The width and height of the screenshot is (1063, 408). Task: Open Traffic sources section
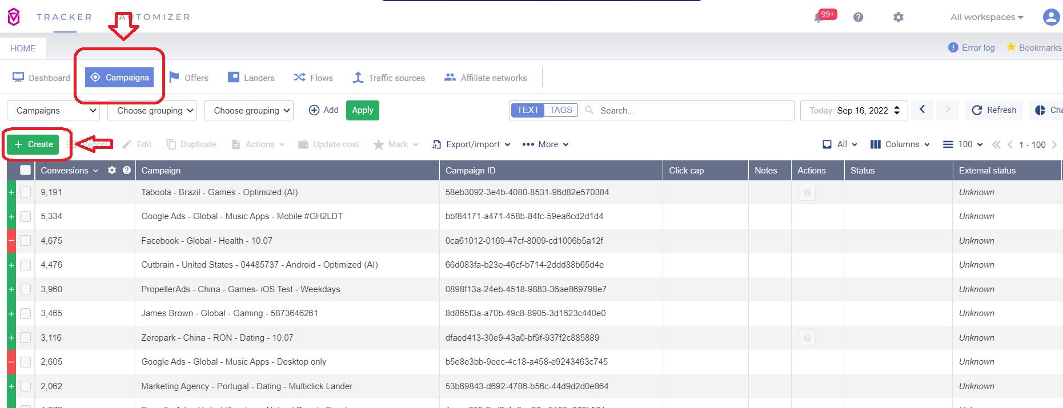(x=388, y=78)
